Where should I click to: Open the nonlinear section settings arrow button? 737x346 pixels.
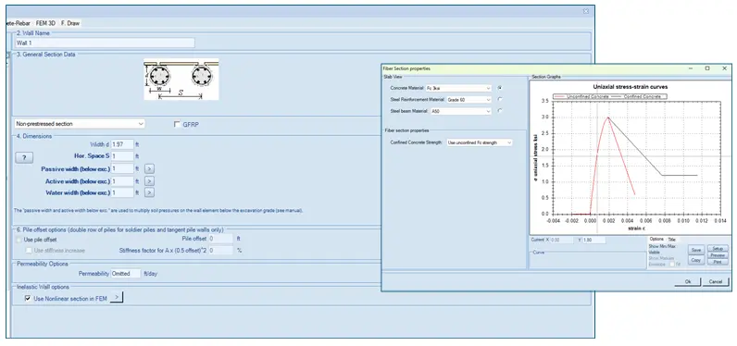[117, 297]
